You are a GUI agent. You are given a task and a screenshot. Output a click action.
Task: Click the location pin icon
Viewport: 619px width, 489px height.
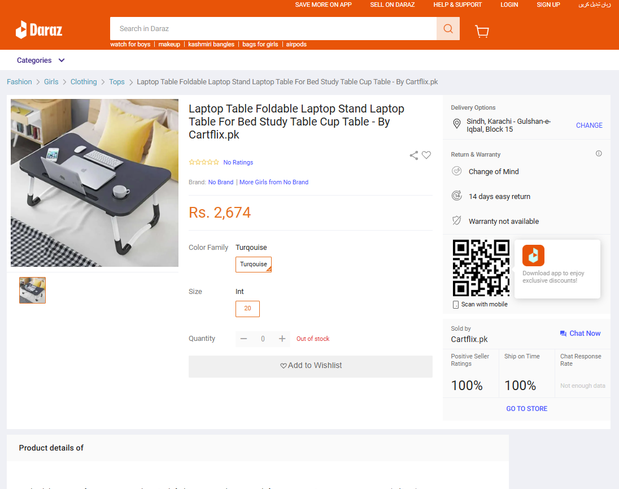coord(457,124)
